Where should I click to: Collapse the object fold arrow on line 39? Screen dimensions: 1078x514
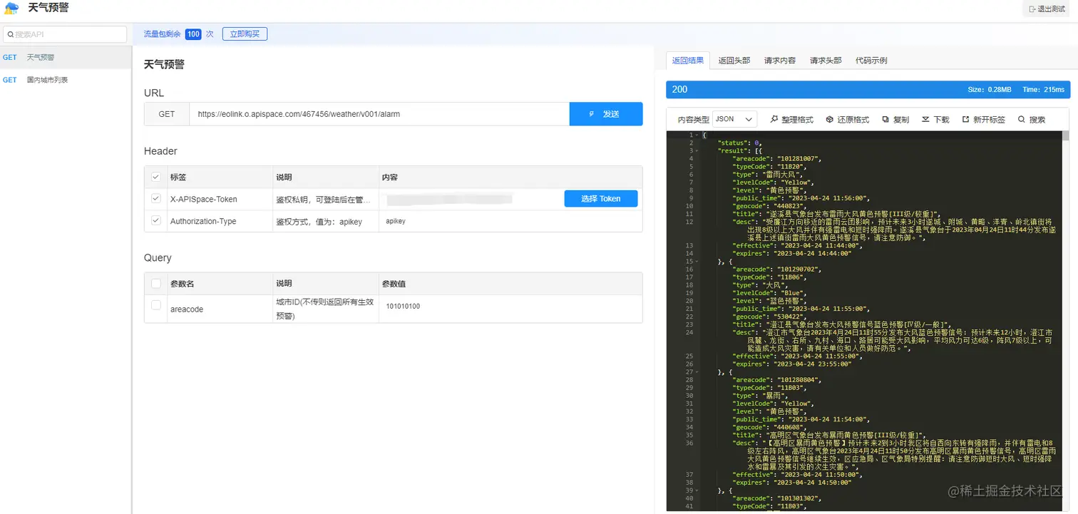pos(697,490)
